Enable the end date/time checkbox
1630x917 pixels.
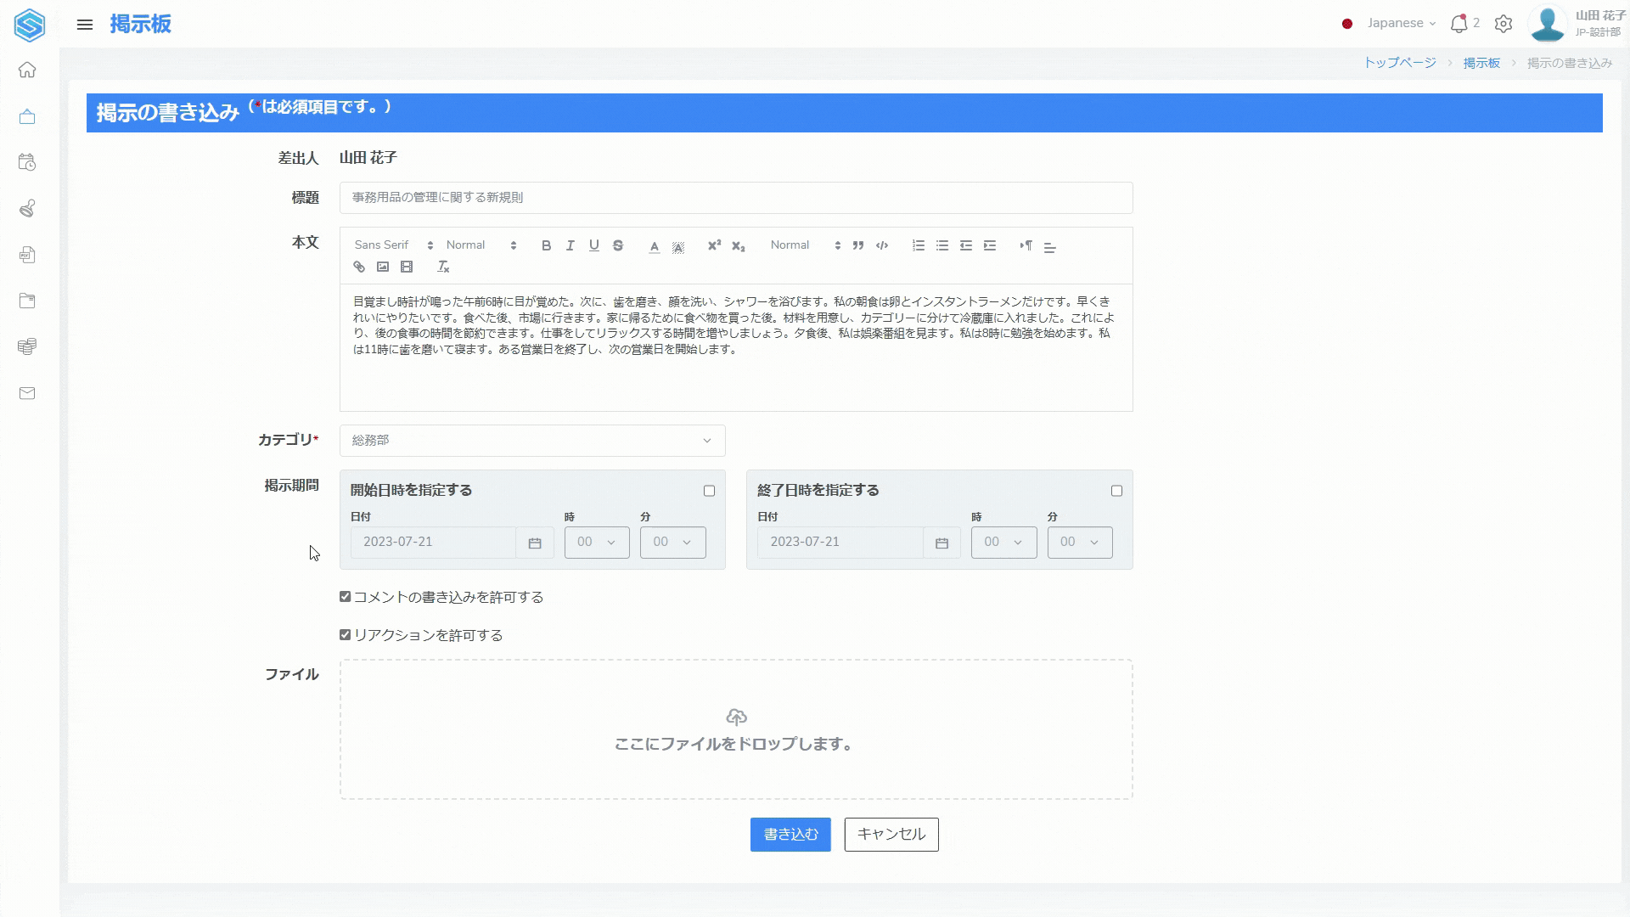coord(1116,491)
